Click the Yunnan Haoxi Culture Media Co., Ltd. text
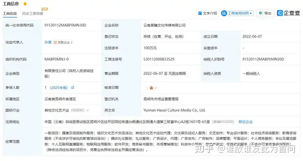 [x=175, y=110]
